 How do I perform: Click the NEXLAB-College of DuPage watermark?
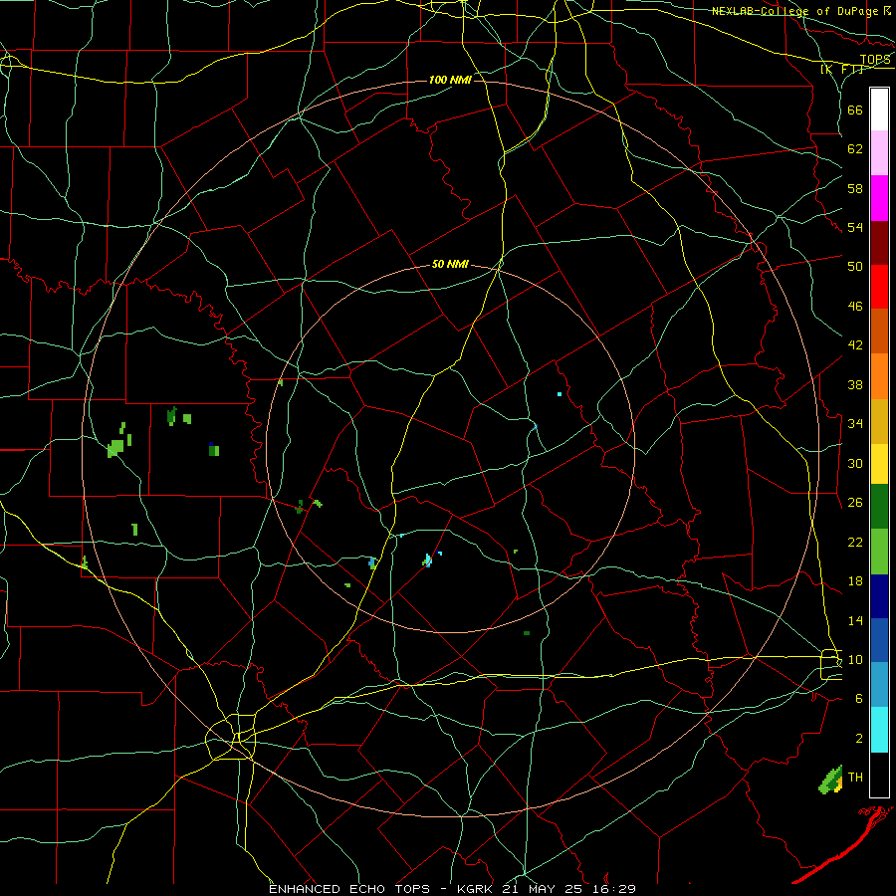click(x=801, y=11)
